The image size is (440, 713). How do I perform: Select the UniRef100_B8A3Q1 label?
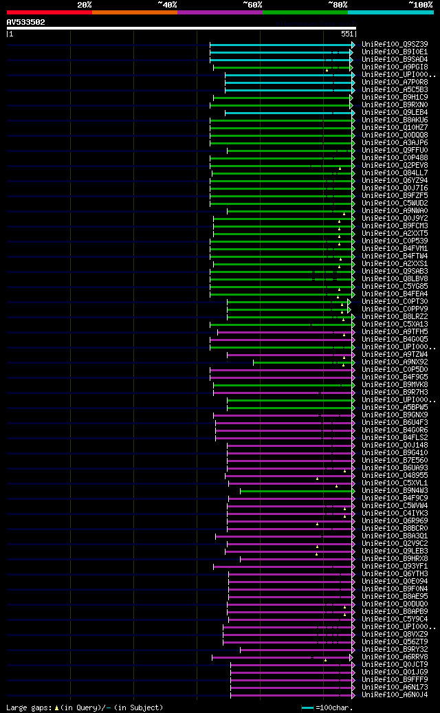[x=395, y=536]
